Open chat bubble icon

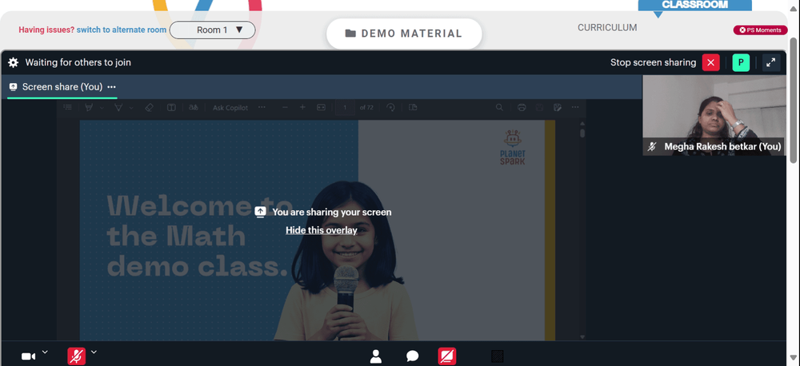412,356
